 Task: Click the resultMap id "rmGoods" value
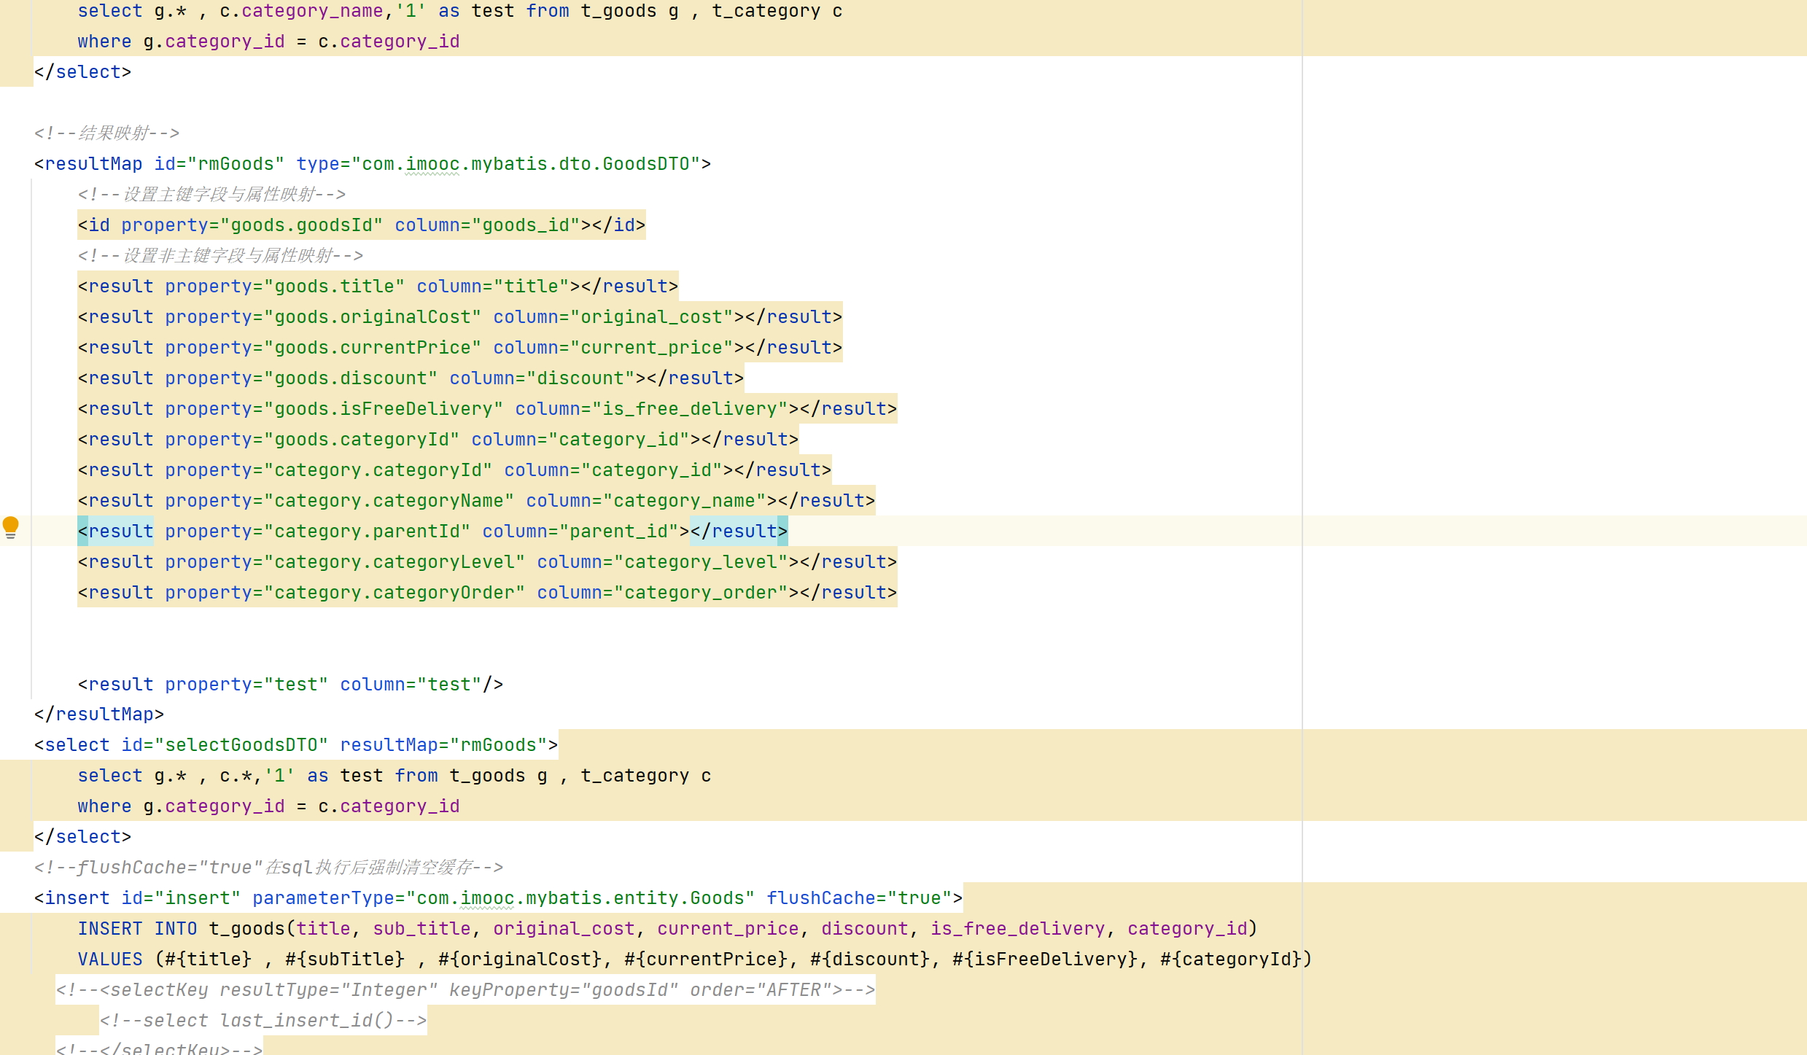click(x=235, y=164)
